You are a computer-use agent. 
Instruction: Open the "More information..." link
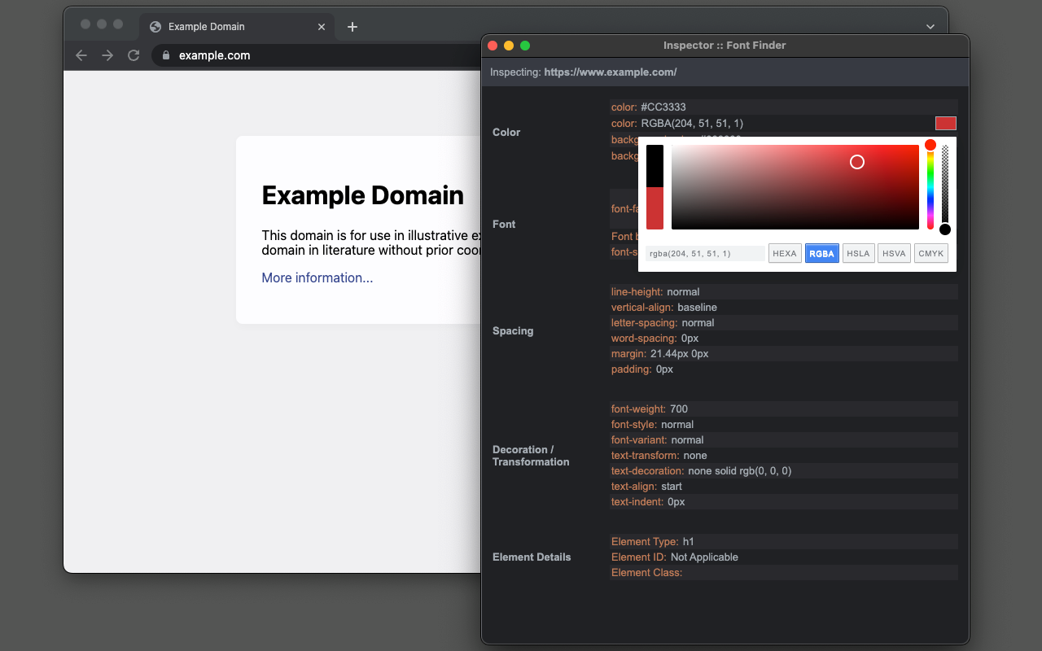[x=317, y=278]
